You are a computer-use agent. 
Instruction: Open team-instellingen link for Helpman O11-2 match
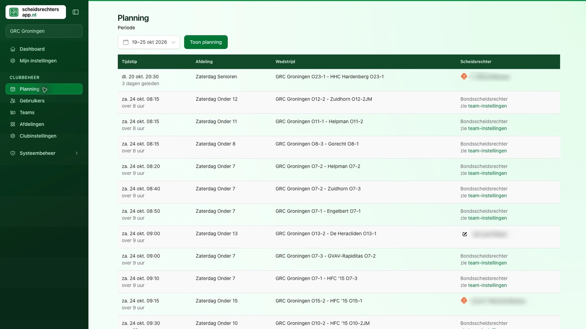[487, 128]
